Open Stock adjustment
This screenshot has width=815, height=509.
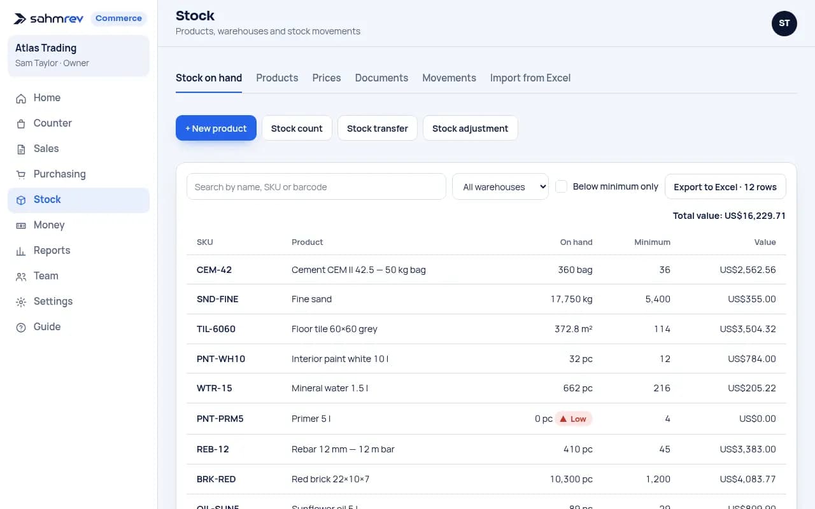click(470, 128)
